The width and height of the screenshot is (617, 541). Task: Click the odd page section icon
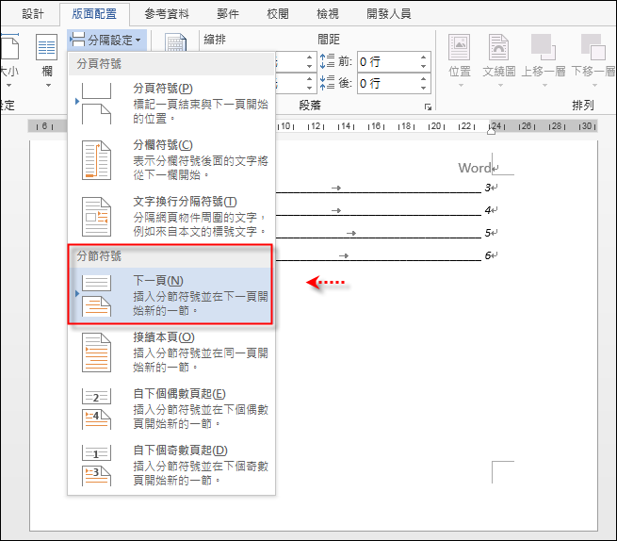coord(96,466)
